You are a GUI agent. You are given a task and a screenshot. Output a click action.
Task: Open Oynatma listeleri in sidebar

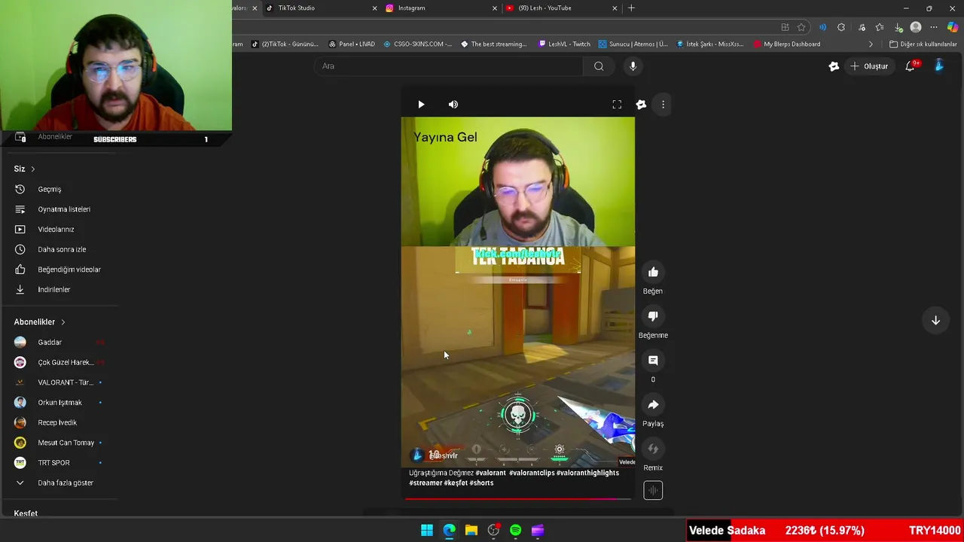59,209
